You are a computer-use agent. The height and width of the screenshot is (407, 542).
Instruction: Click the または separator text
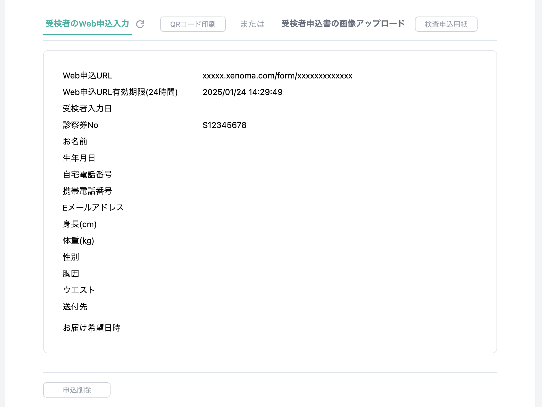(252, 24)
